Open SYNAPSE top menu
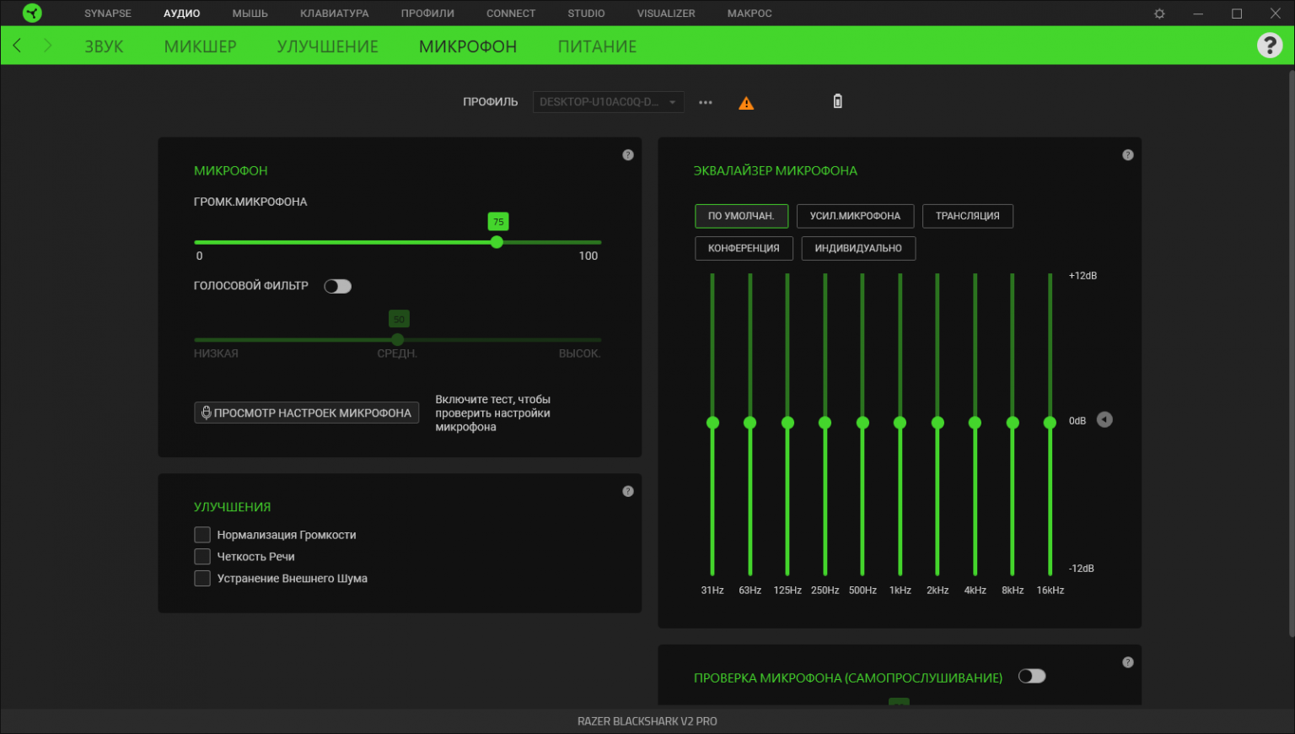1295x734 pixels. (x=108, y=13)
